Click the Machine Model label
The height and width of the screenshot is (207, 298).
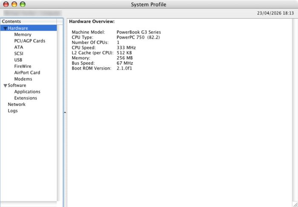click(x=89, y=32)
